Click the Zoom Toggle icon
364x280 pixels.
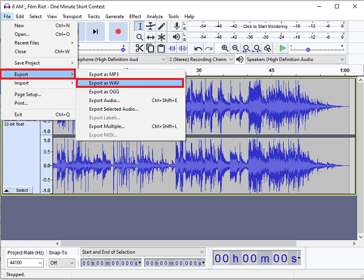point(267,48)
